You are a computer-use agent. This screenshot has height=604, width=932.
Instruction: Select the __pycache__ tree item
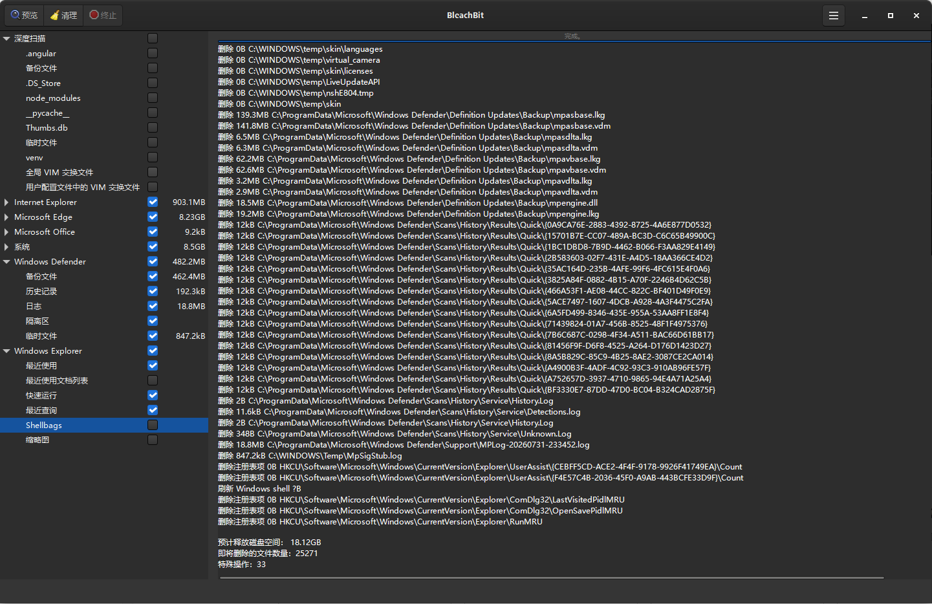click(x=47, y=113)
